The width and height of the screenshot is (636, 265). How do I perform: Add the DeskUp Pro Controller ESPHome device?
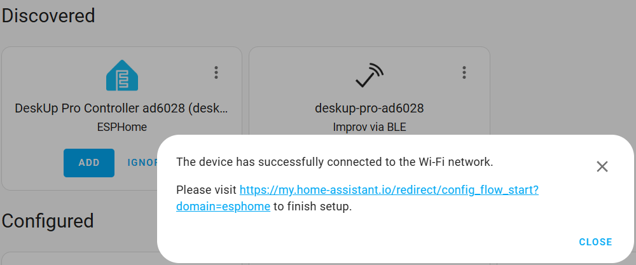pos(89,163)
